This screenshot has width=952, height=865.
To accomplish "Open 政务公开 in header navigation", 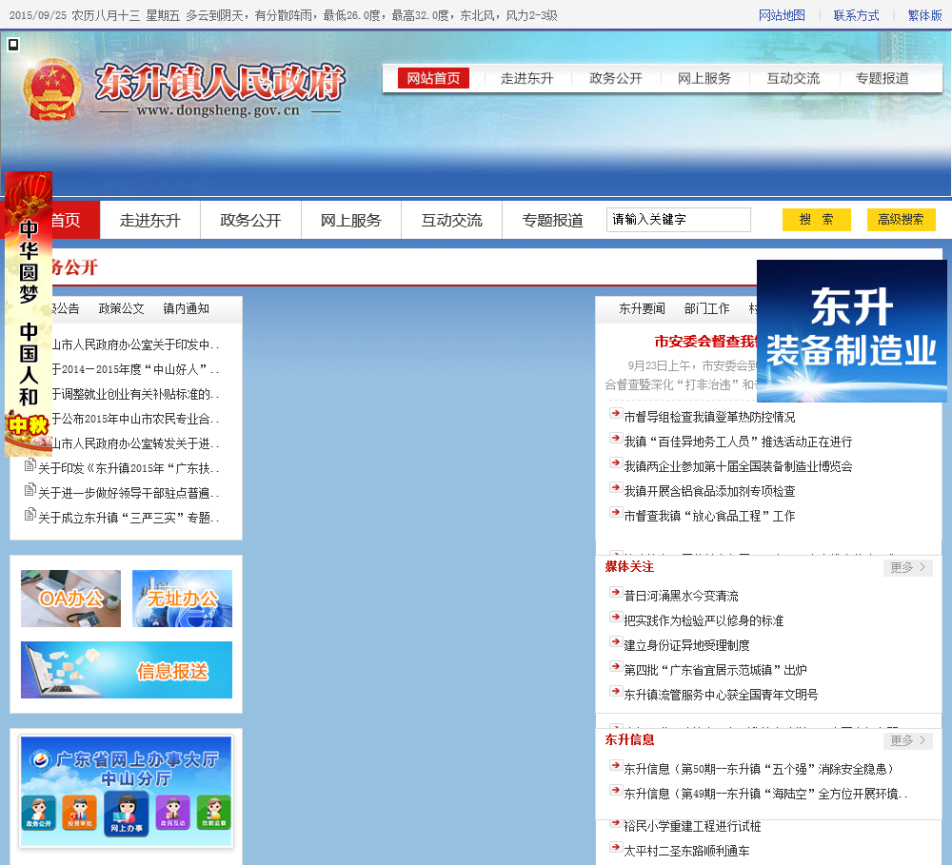I will (616, 78).
